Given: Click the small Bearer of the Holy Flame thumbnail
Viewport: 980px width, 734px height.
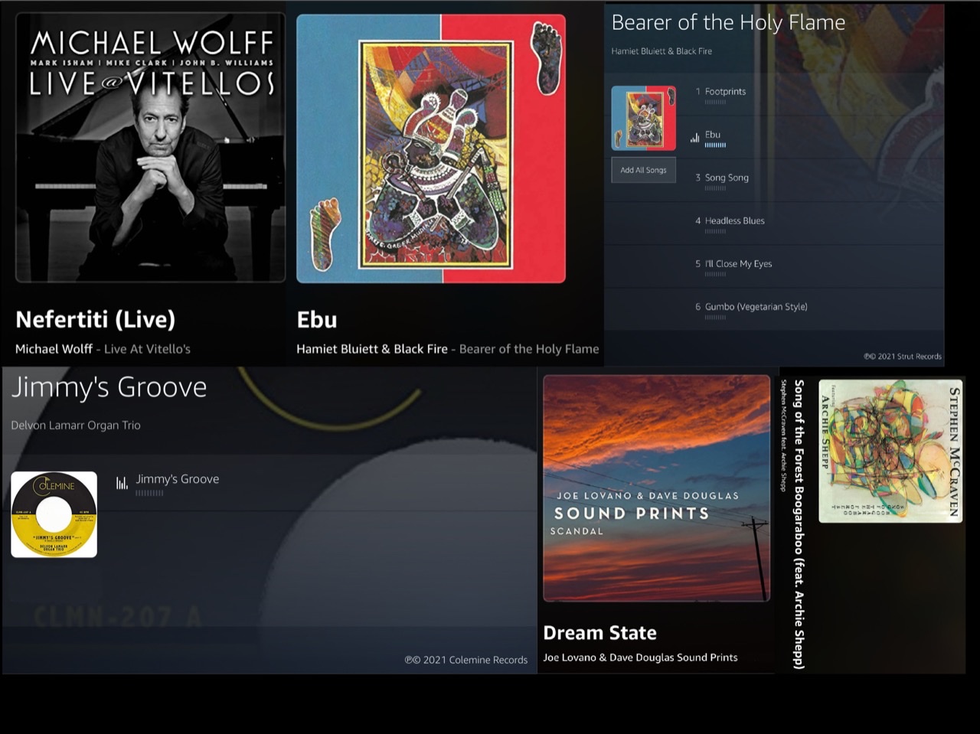Looking at the screenshot, I should 643,118.
